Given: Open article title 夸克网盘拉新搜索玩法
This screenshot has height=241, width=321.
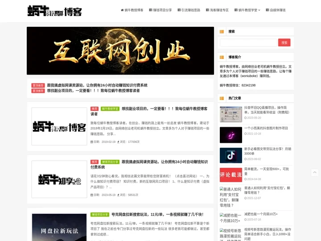Looking at the screenshot, I should click(x=157, y=215).
